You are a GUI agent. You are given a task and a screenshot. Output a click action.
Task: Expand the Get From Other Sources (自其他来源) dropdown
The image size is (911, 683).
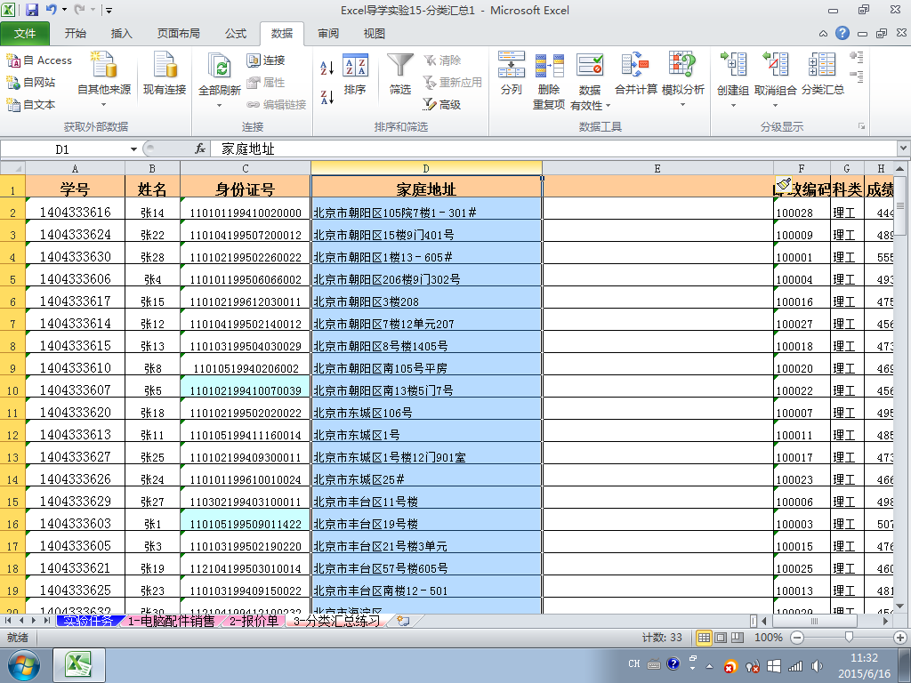[x=104, y=105]
